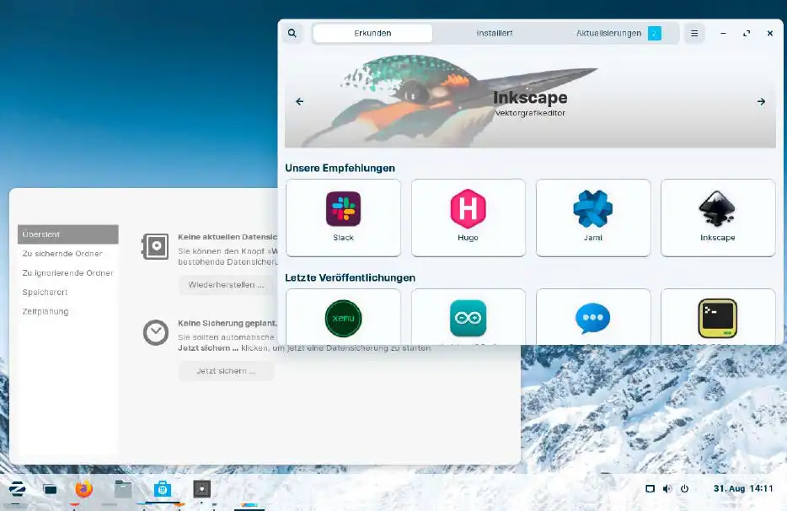Image resolution: width=787 pixels, height=511 pixels.
Task: Click the Letzte Veröffentlichungen heading
Action: [x=350, y=277]
